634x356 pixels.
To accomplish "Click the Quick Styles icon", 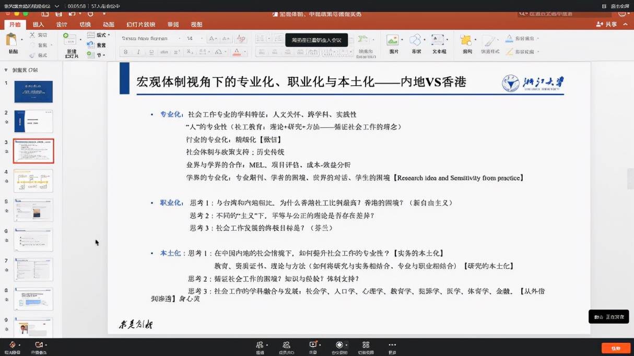I will click(489, 40).
